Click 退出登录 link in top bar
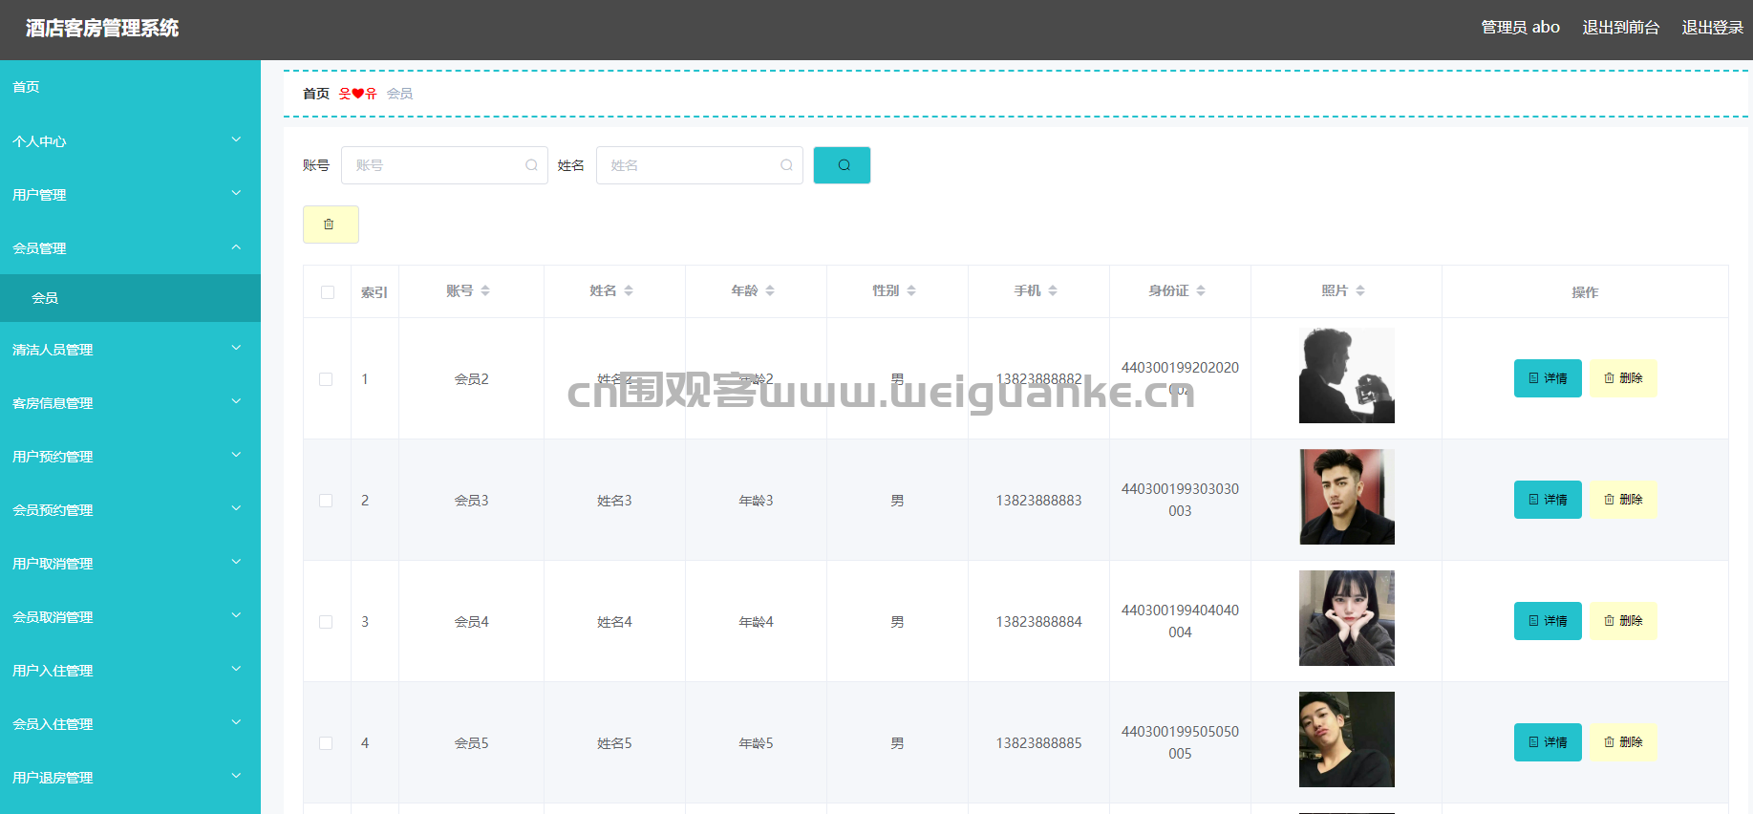Image resolution: width=1753 pixels, height=814 pixels. coord(1712,28)
